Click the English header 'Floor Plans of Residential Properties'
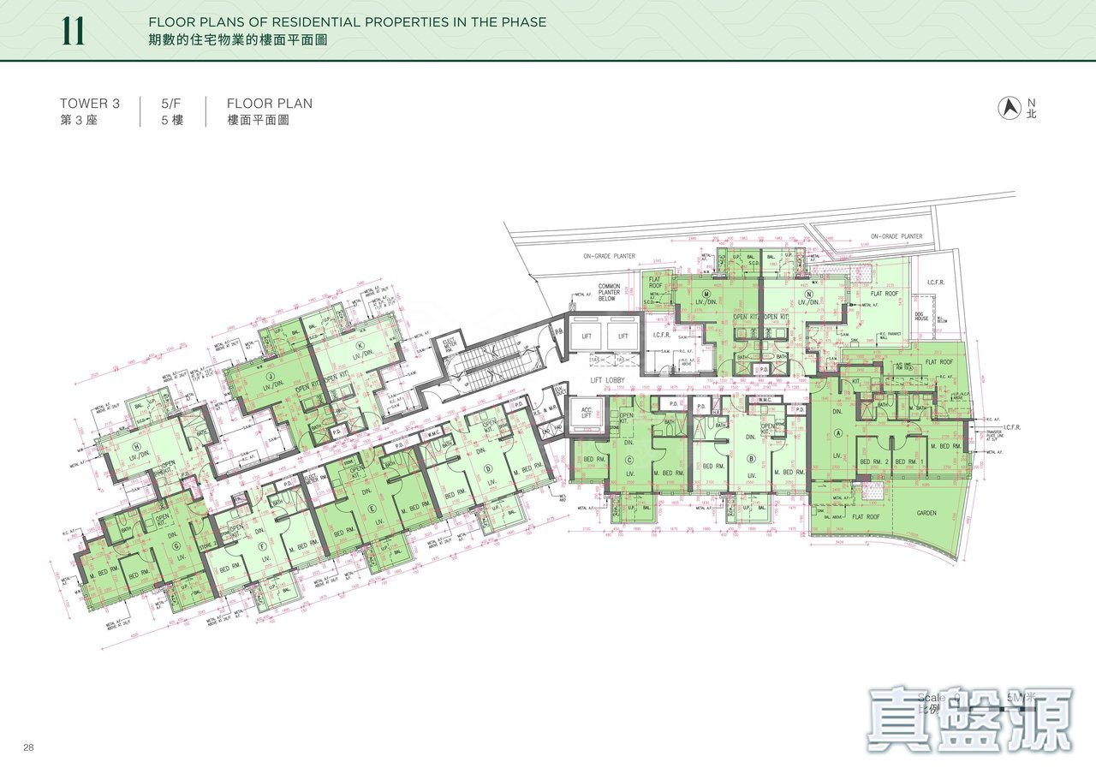 pos(347,22)
